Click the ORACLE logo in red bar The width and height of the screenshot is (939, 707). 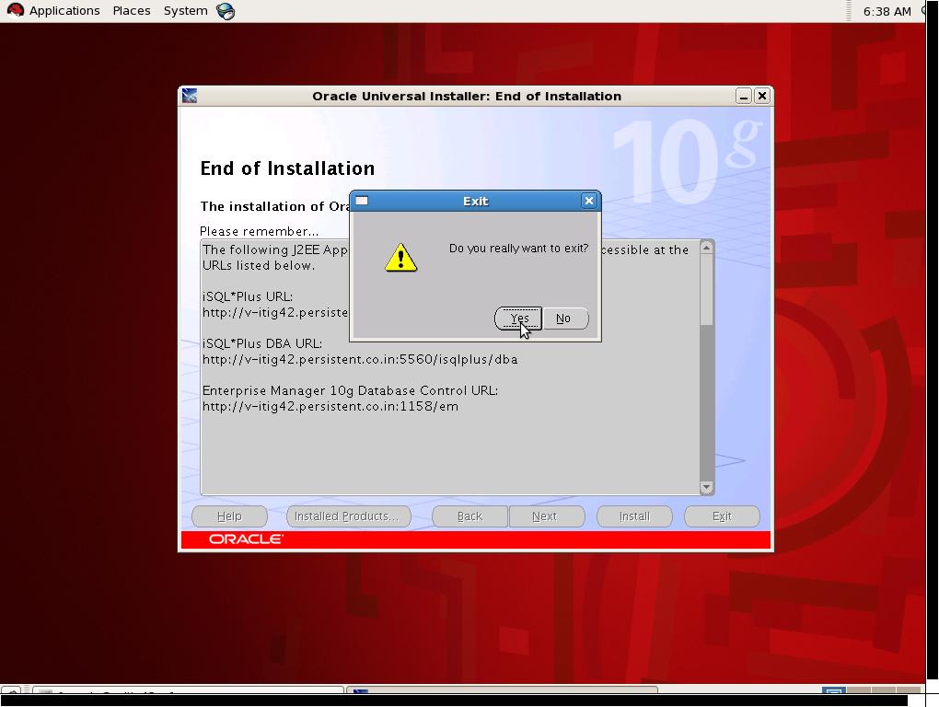pos(246,539)
